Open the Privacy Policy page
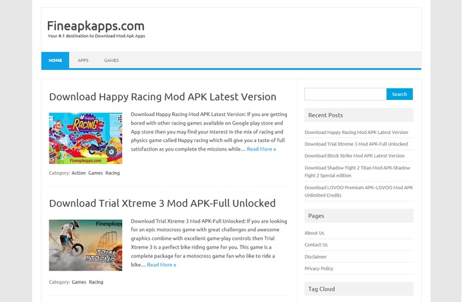This screenshot has height=302, width=467. point(319,268)
